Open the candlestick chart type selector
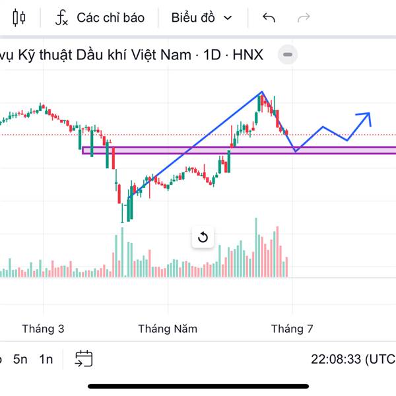Image resolution: width=396 pixels, height=396 pixels. (x=19, y=18)
